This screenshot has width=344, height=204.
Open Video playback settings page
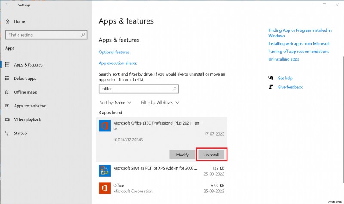(x=28, y=120)
